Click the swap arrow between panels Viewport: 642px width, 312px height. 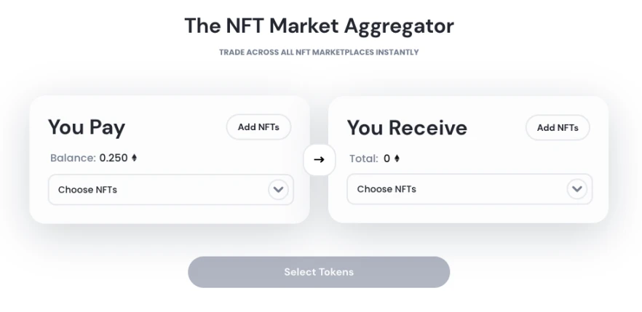[x=319, y=159]
